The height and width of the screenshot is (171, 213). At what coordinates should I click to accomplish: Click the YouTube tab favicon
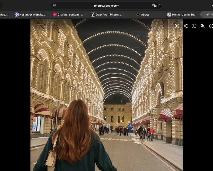(55, 15)
